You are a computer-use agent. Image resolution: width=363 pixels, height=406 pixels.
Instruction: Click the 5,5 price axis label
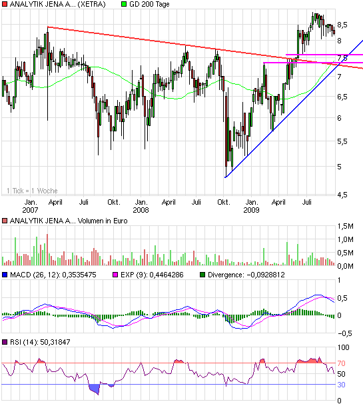click(342, 141)
